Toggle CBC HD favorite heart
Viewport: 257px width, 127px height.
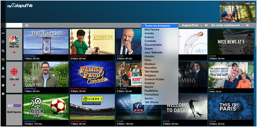pyautogui.click(x=14, y=85)
